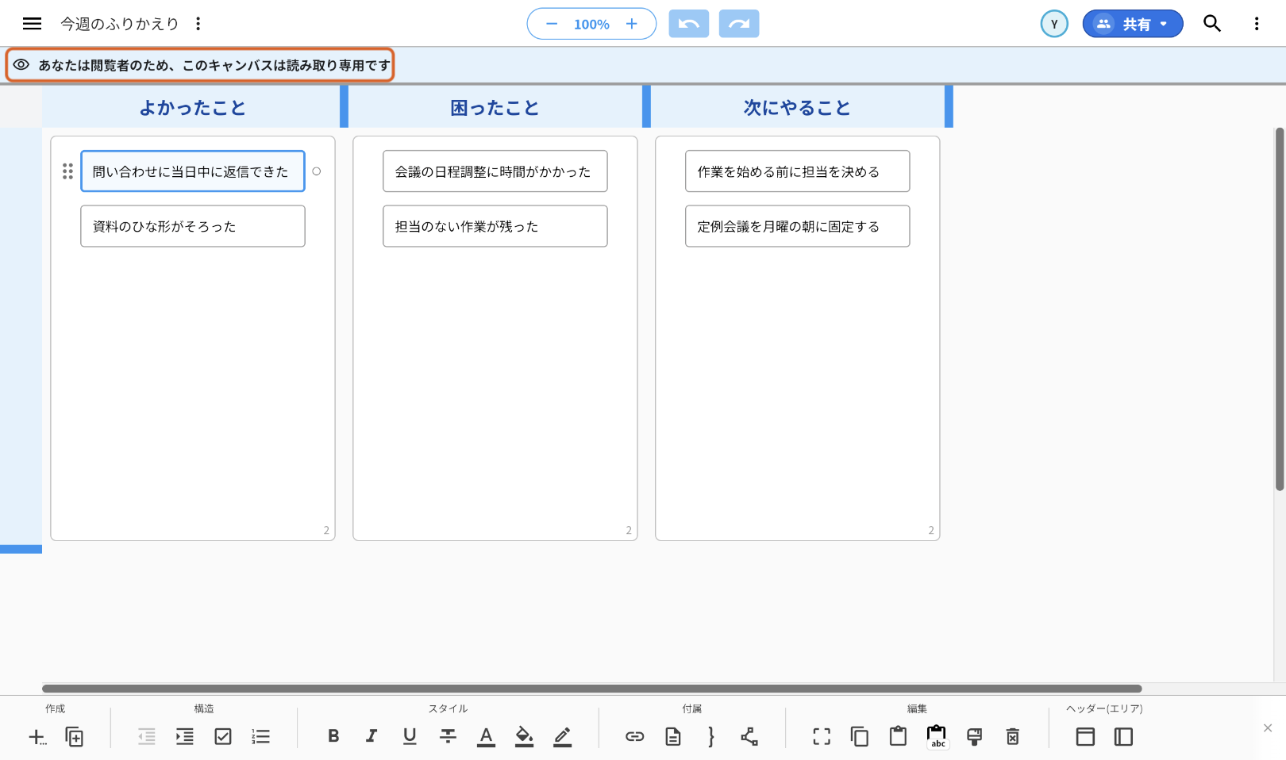Select card 問い合わせに当日中に返信できた
Image resolution: width=1286 pixels, height=760 pixels.
coord(193,171)
